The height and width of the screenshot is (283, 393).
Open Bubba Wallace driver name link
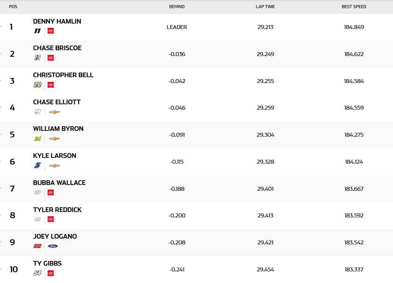59,183
